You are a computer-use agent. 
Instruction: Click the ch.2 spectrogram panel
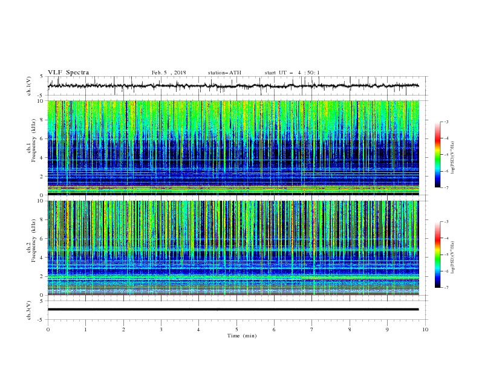(233, 248)
